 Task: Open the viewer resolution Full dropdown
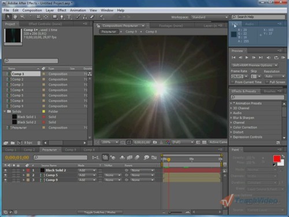(183, 142)
